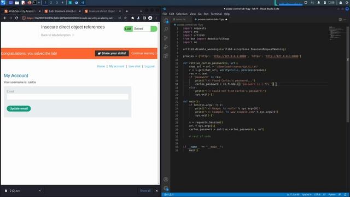Open the Manage gear in VS Code

click(x=166, y=188)
